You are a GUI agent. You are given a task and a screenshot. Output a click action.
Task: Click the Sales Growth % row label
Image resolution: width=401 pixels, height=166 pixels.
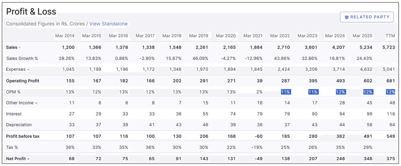23,58
